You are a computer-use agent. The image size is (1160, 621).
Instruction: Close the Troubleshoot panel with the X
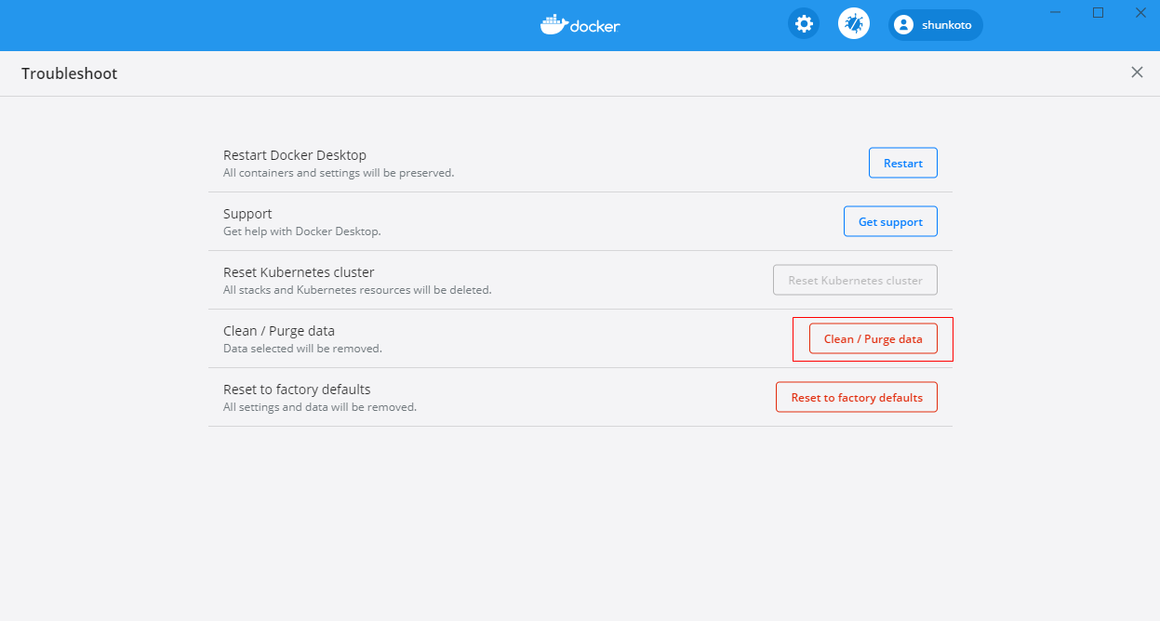coord(1137,73)
